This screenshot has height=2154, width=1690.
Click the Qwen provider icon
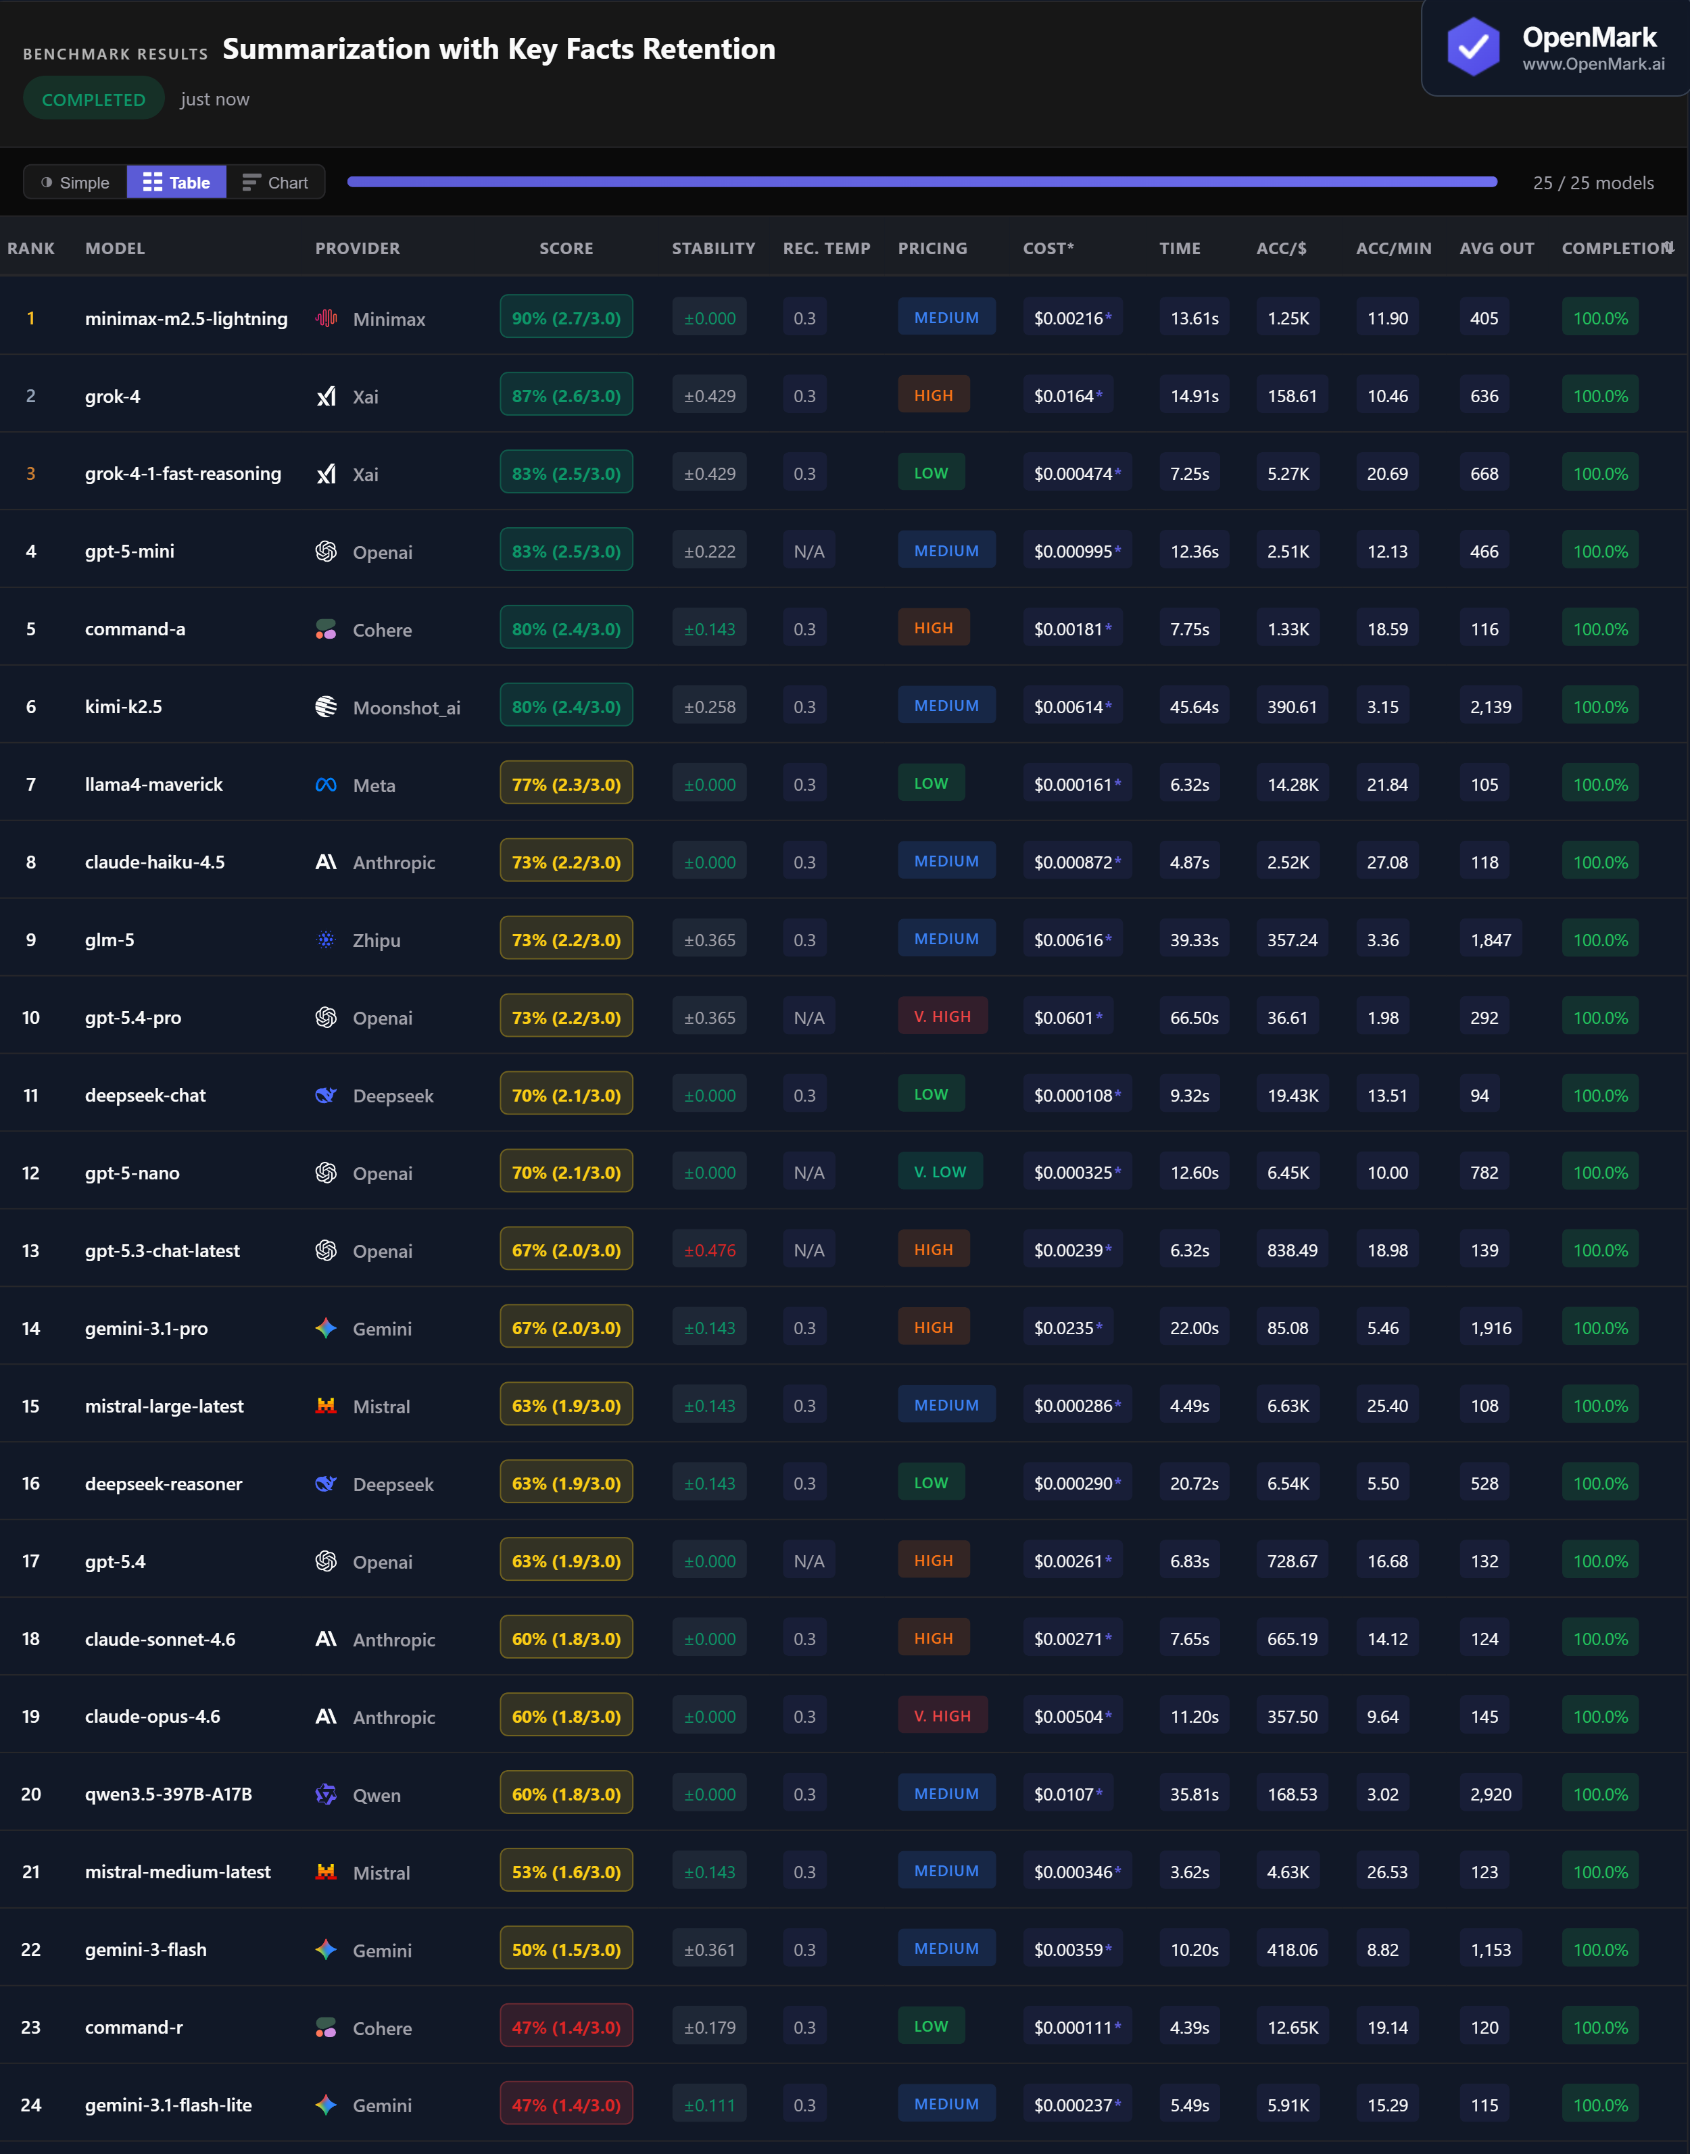click(326, 1795)
